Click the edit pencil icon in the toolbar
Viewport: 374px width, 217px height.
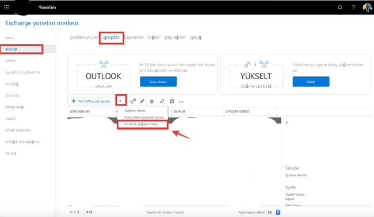142,102
